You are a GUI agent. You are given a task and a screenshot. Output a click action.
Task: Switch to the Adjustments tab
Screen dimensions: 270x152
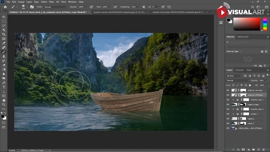pos(243,37)
